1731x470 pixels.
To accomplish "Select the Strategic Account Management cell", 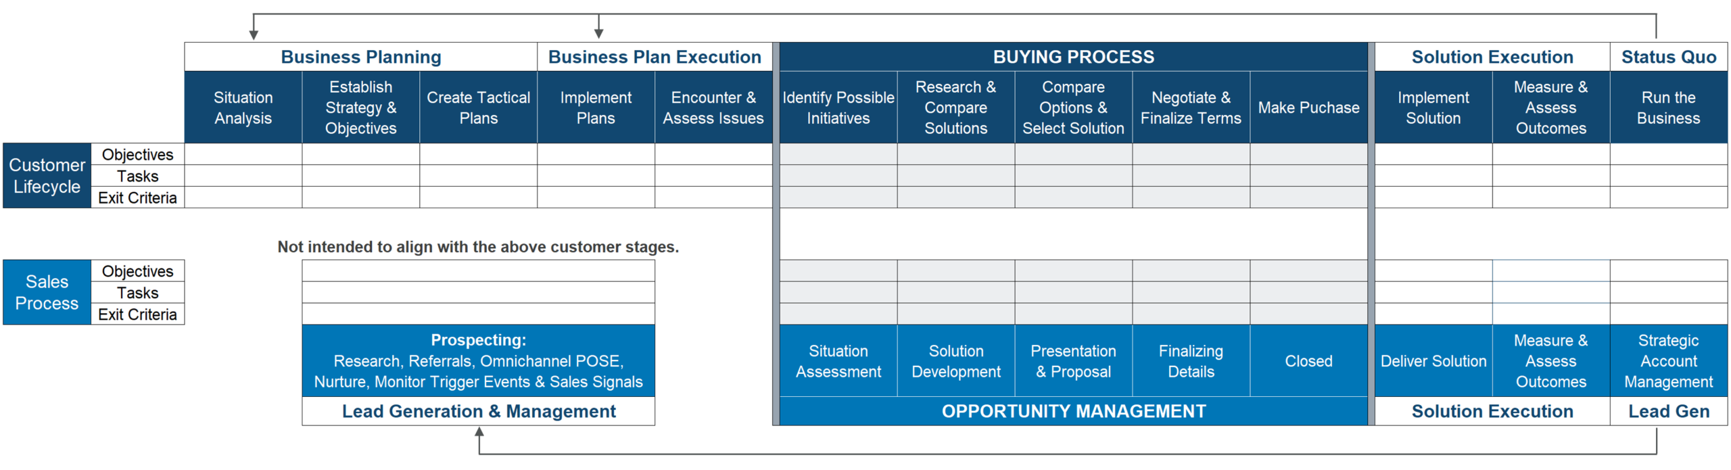I will click(1667, 360).
